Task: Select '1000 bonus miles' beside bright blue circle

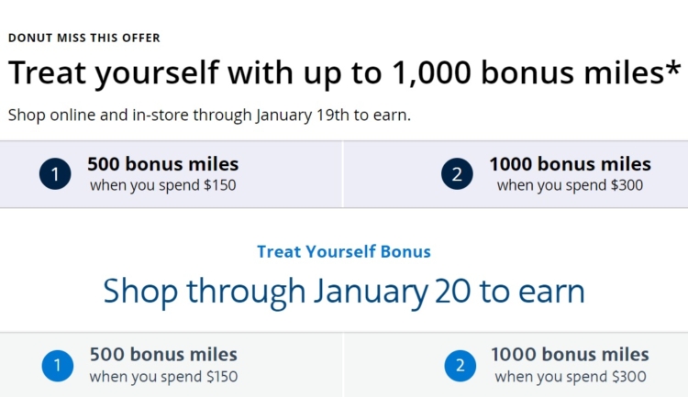Action: pos(570,355)
